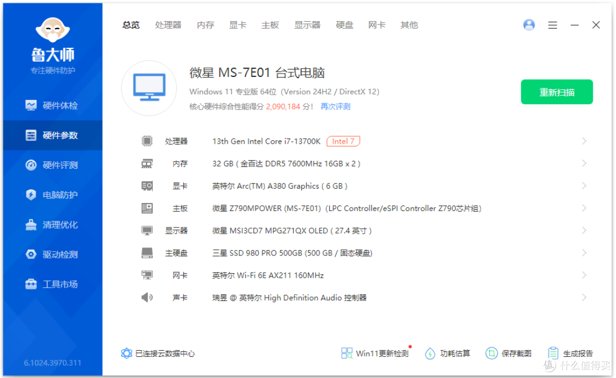This screenshot has width=616, height=378.
Task: Switch to the top 内存 tab
Action: pos(205,25)
